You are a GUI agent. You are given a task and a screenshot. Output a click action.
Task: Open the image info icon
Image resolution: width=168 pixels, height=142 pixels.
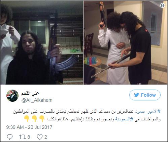coord(162,5)
